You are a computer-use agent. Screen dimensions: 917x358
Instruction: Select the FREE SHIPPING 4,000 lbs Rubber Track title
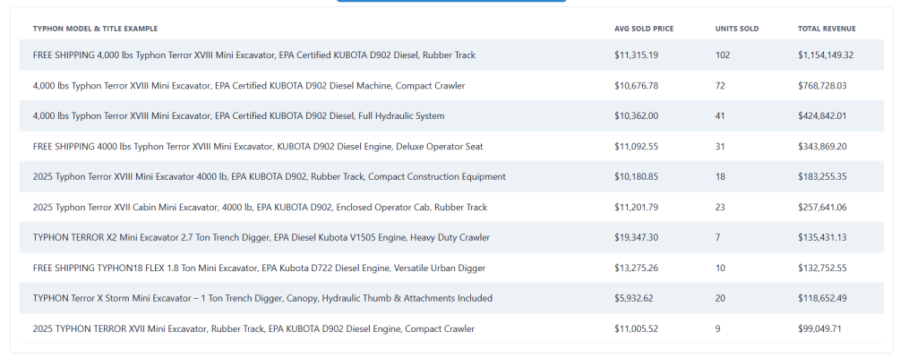coord(253,55)
